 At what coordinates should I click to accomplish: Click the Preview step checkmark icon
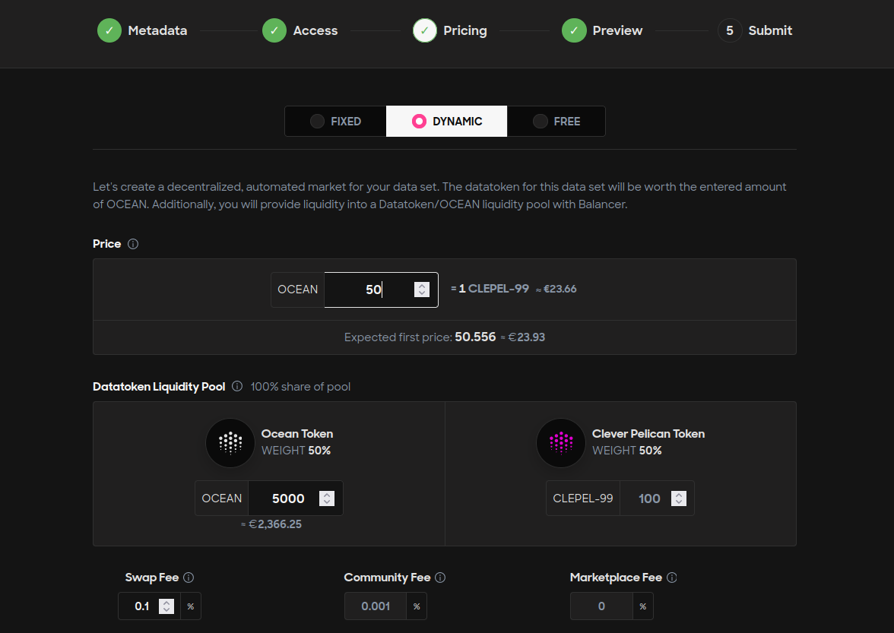(574, 30)
